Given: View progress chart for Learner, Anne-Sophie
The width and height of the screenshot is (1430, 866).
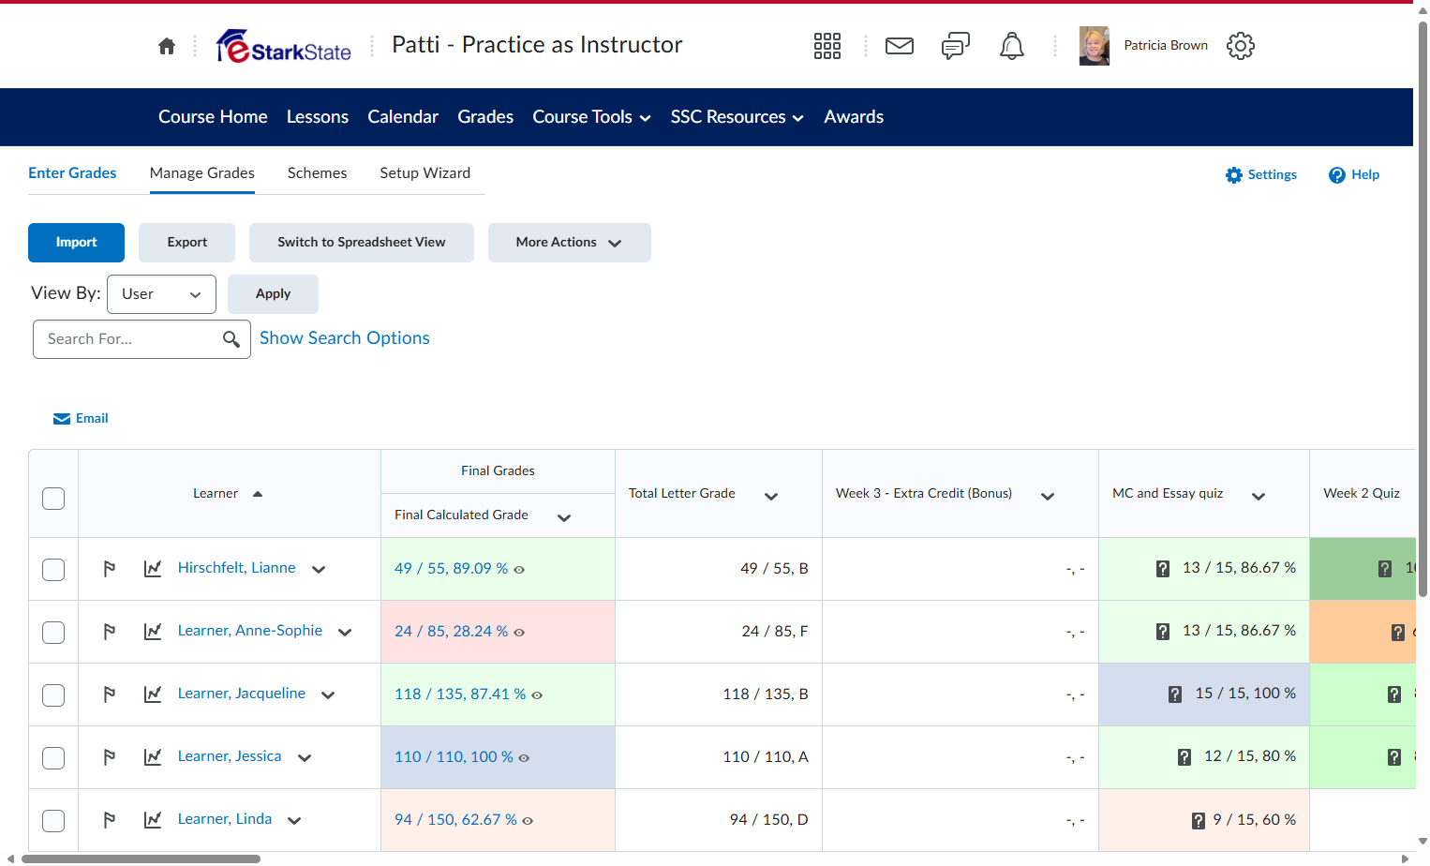Looking at the screenshot, I should 153,632.
